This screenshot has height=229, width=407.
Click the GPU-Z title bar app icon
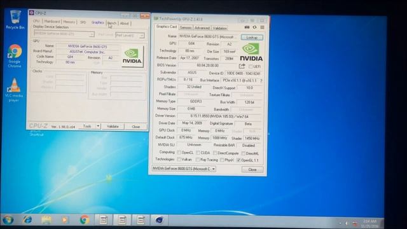click(156, 18)
